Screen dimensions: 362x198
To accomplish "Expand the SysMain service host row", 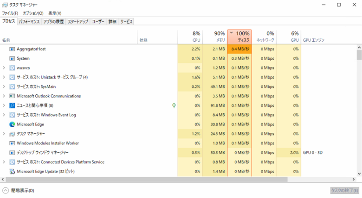I will [x=4, y=87].
